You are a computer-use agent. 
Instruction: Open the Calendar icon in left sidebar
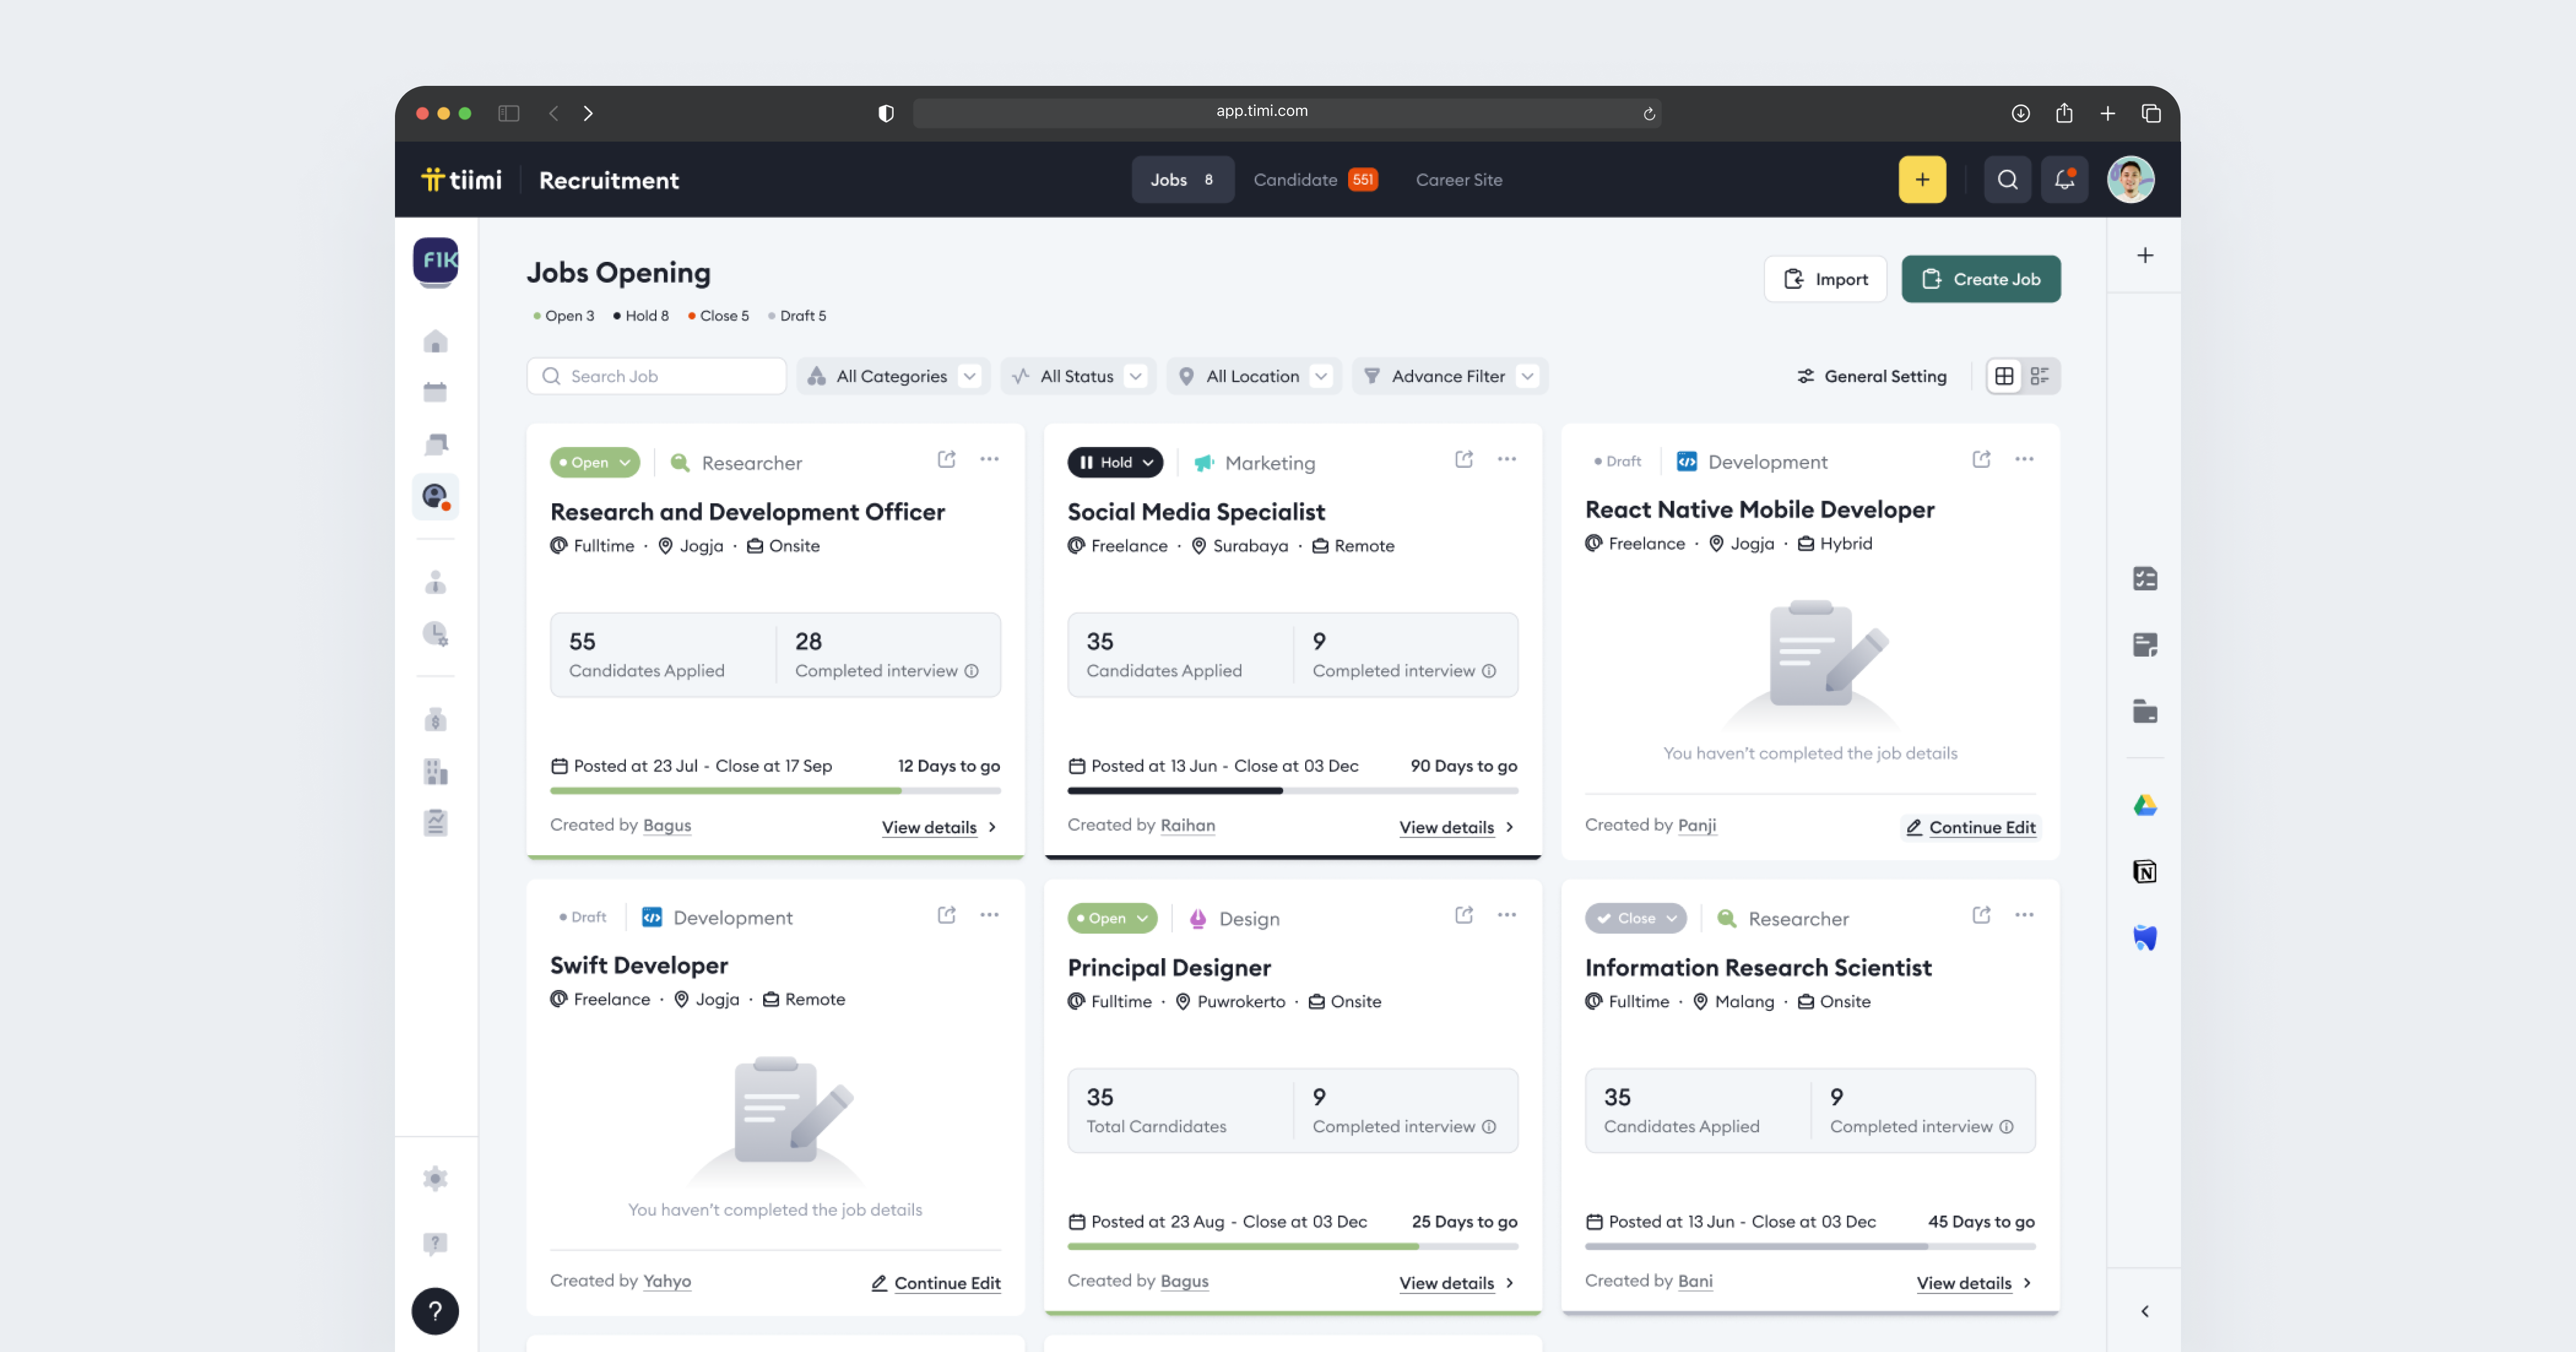pyautogui.click(x=436, y=392)
